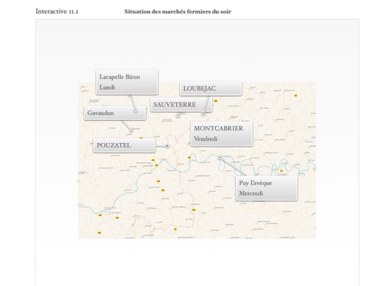Click map marker pin for Loubejac

click(x=203, y=114)
